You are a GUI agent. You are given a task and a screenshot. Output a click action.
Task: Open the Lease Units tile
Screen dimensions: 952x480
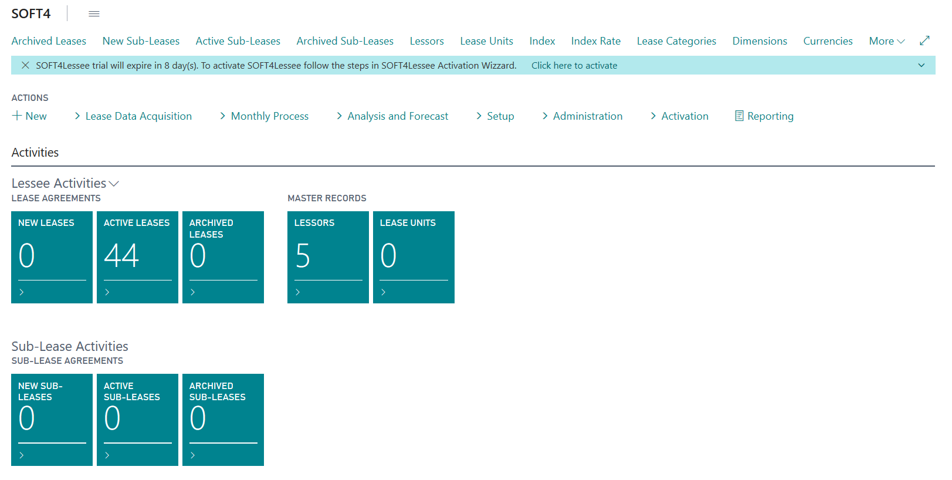(x=414, y=257)
